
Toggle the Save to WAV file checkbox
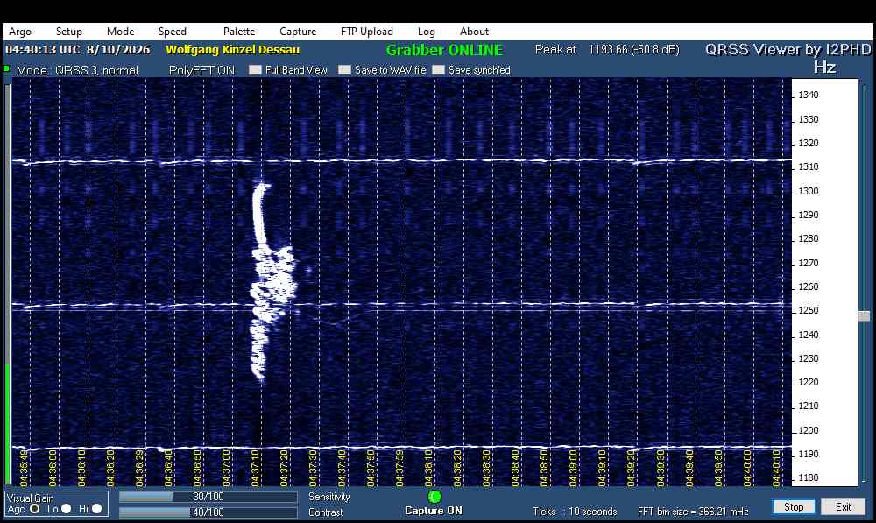(x=344, y=70)
